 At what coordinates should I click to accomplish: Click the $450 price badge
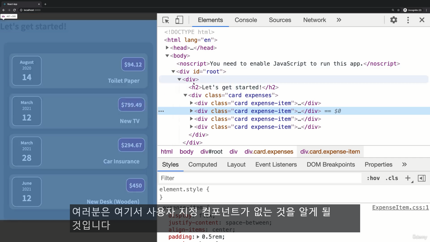(135, 185)
